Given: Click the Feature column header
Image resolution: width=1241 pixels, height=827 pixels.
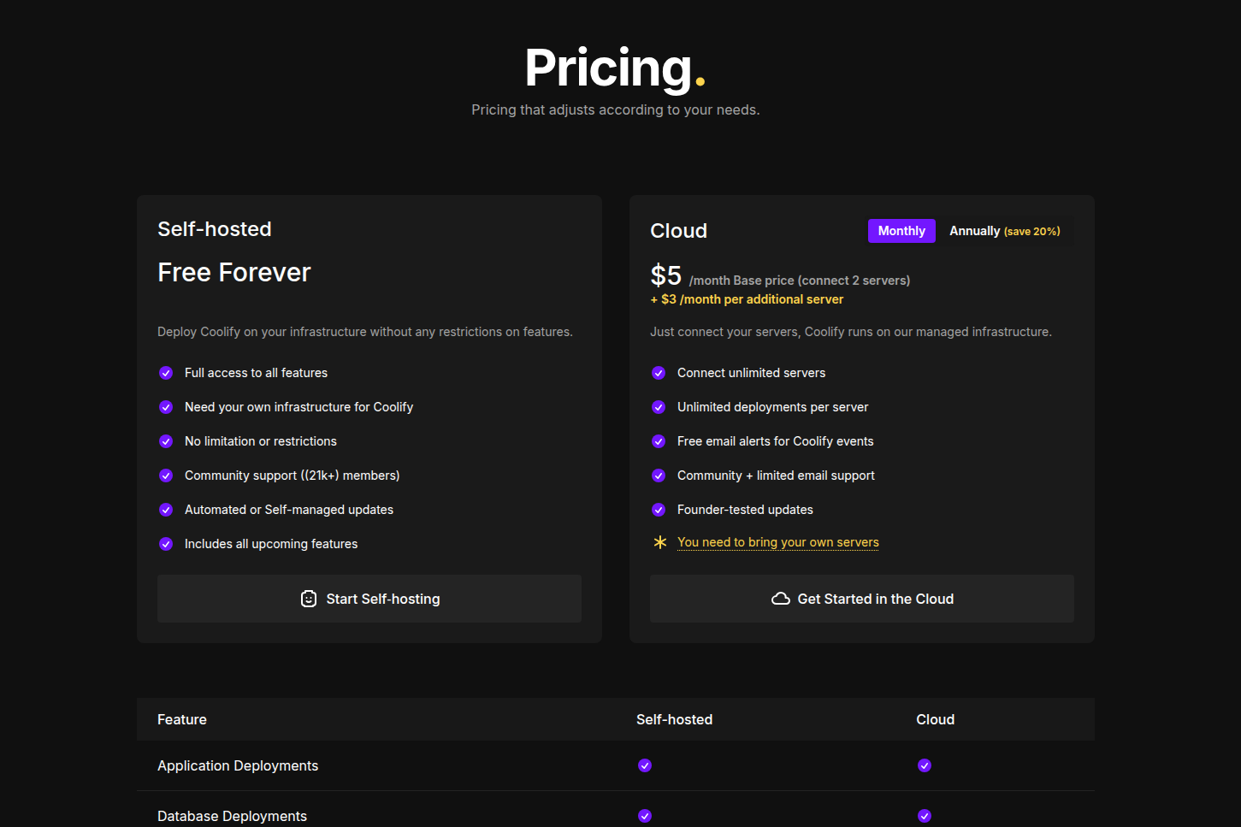Looking at the screenshot, I should pos(182,719).
